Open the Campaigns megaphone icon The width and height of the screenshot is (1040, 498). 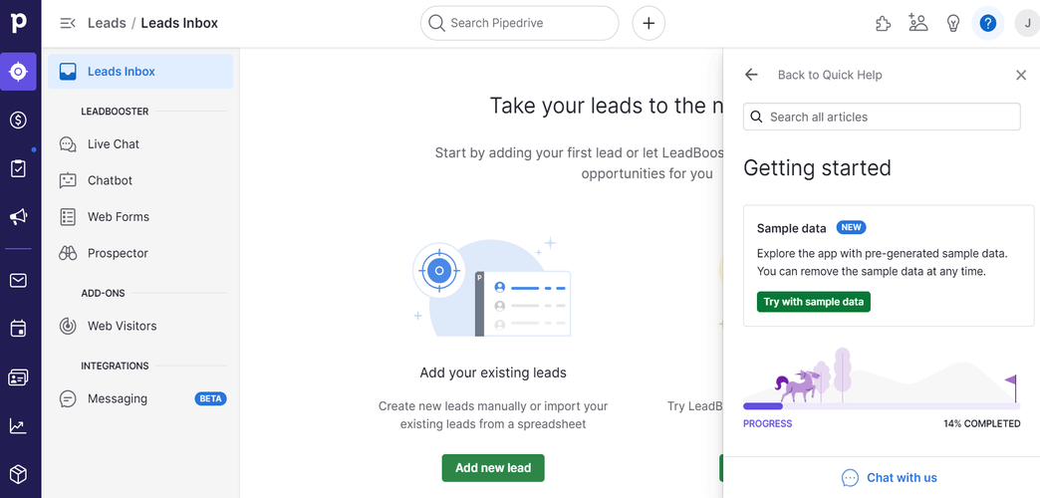pos(19,216)
